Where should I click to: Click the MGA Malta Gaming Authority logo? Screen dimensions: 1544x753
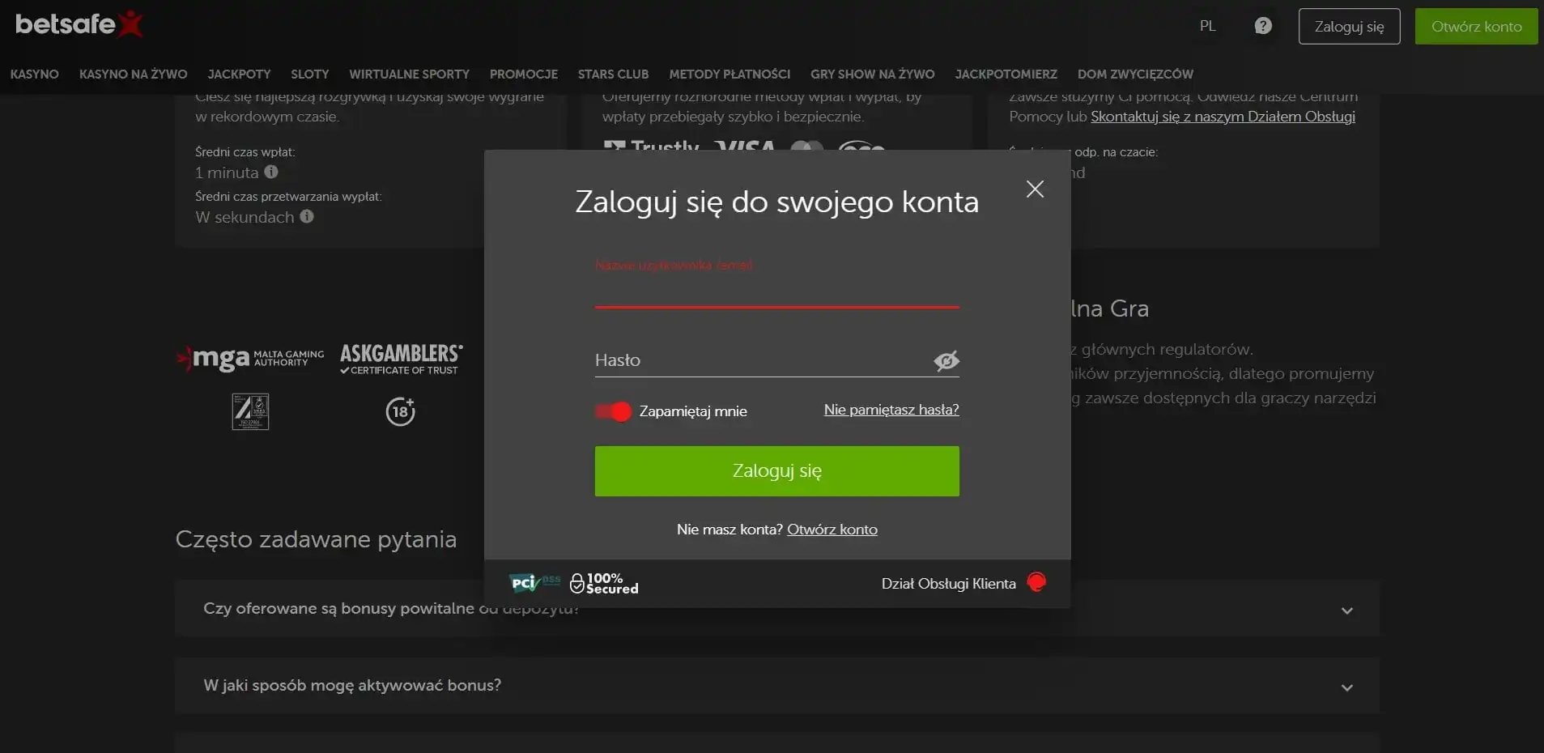tap(250, 358)
